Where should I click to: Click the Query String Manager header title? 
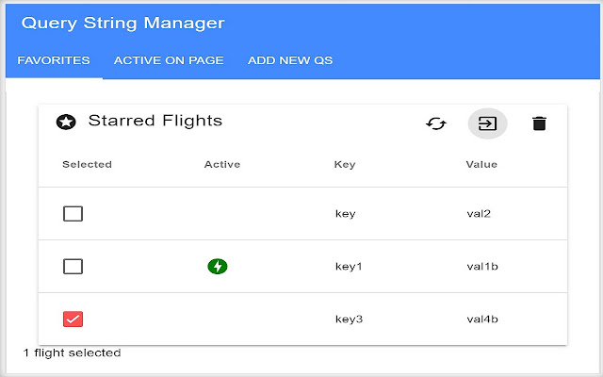click(x=122, y=23)
